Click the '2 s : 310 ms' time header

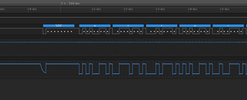click(x=70, y=3)
